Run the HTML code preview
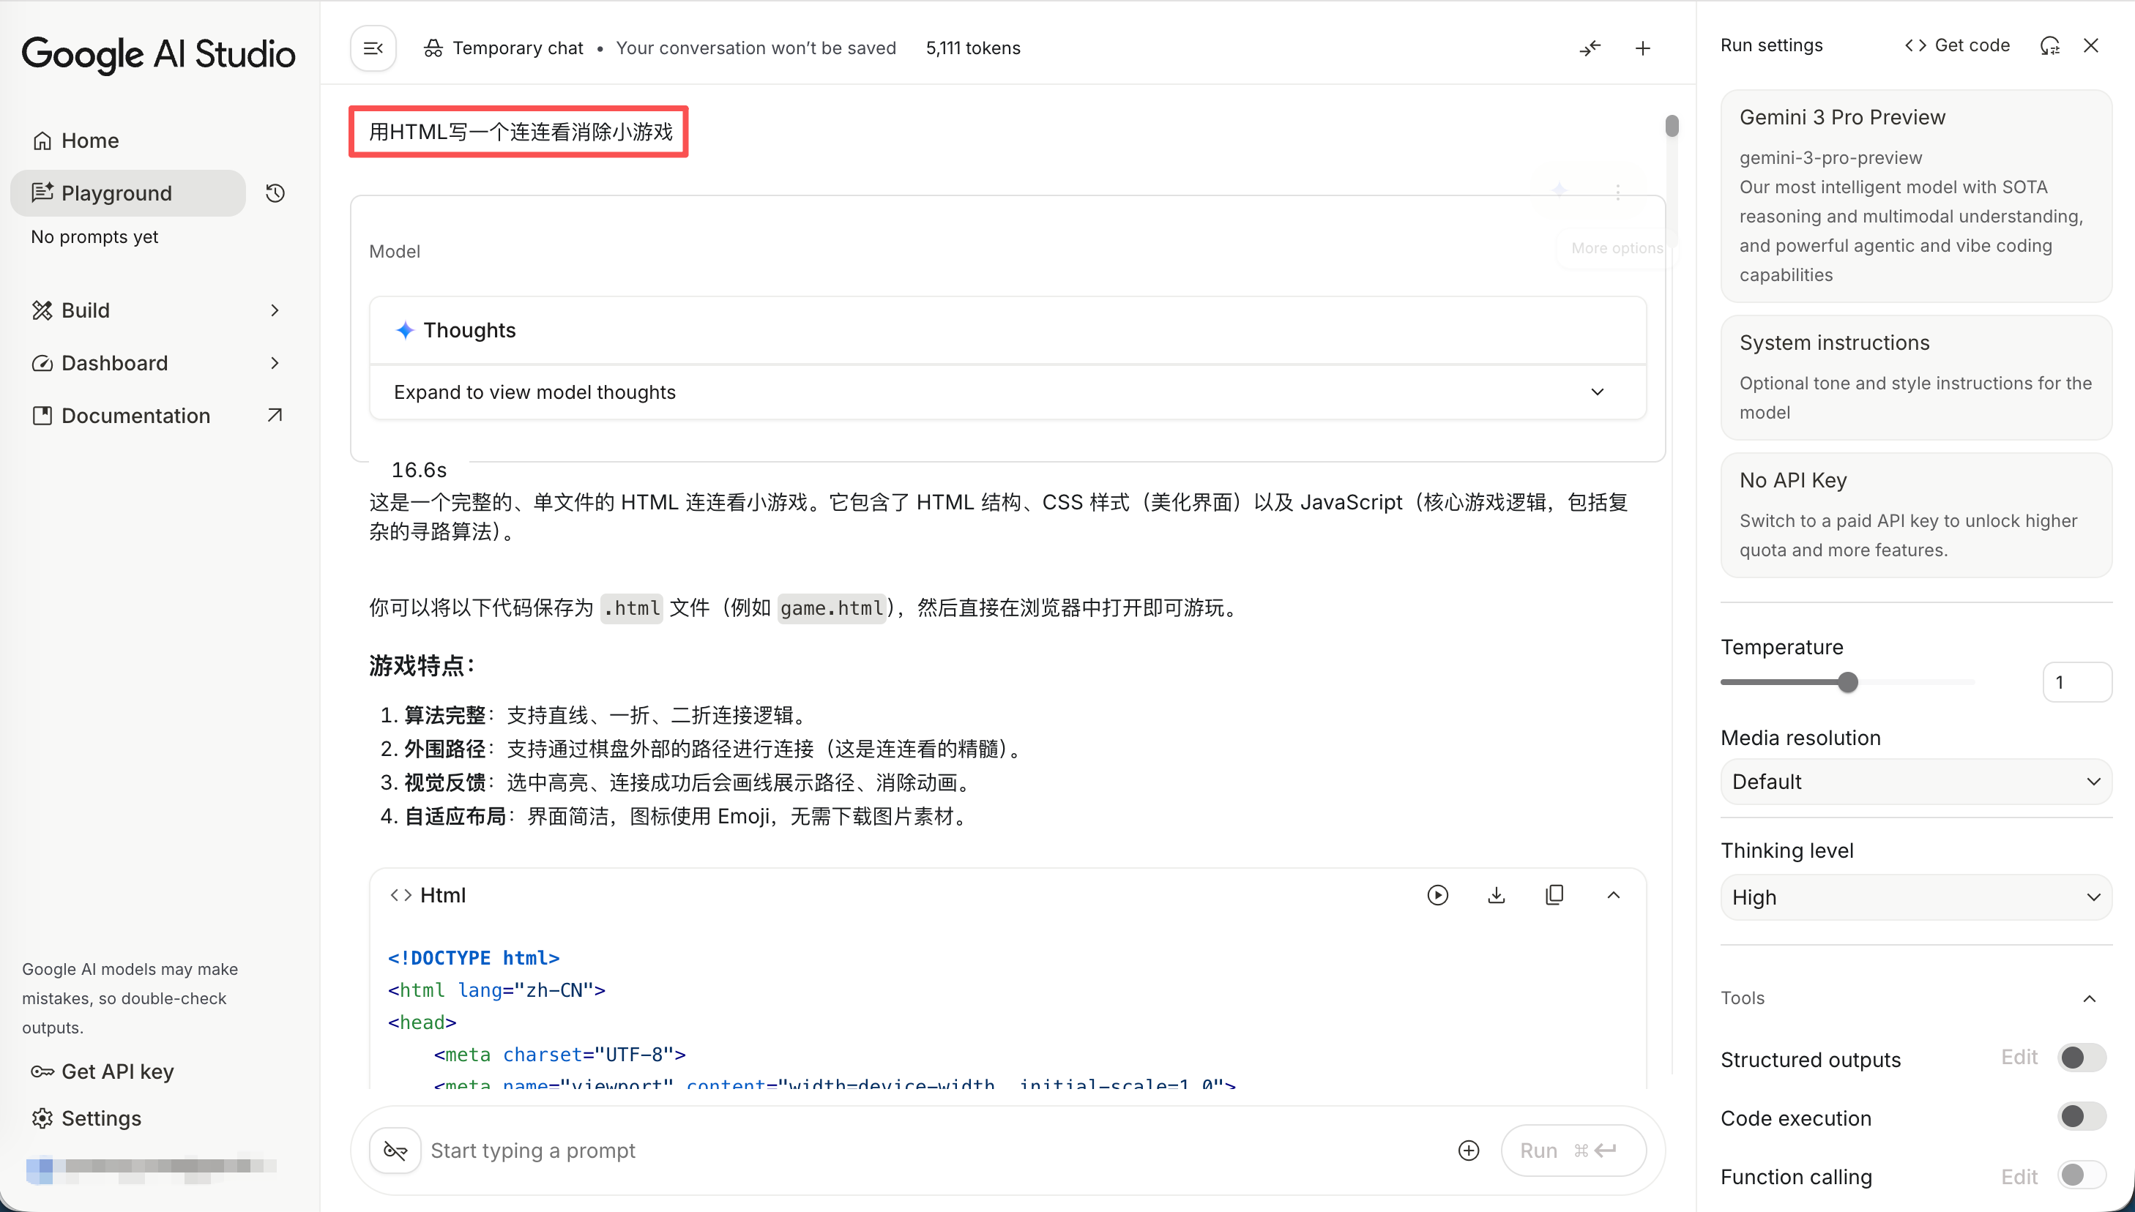This screenshot has height=1212, width=2135. tap(1437, 895)
